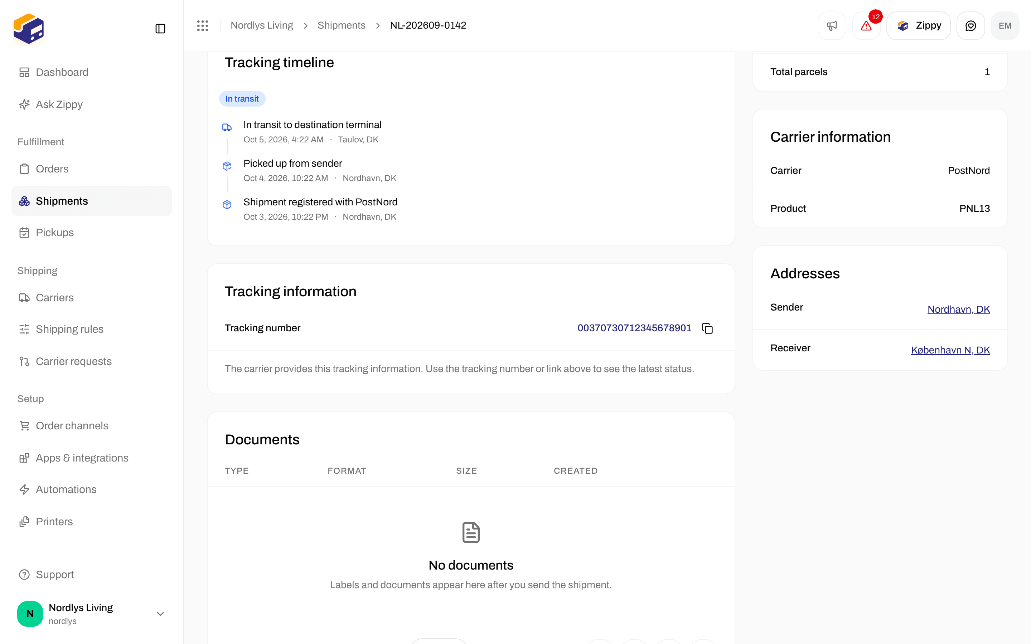Copy the tracking number
The height and width of the screenshot is (644, 1031).
click(x=707, y=328)
